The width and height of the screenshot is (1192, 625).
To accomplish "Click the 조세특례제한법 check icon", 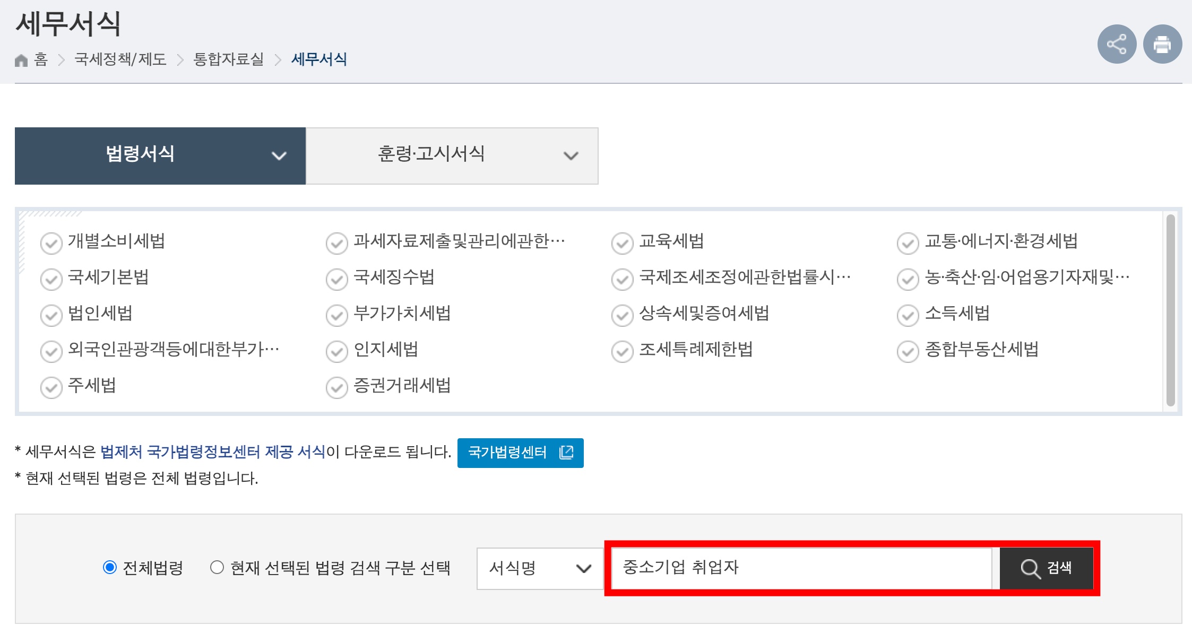I will (622, 351).
